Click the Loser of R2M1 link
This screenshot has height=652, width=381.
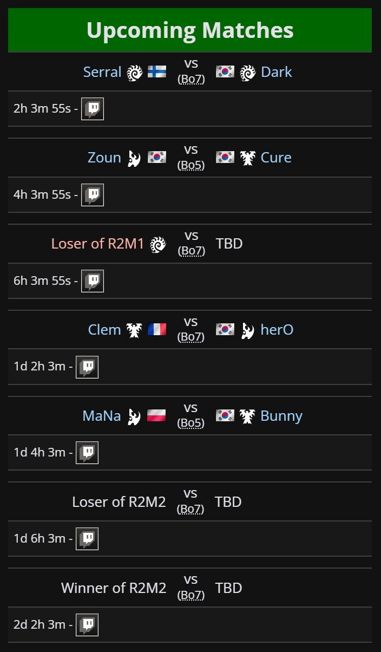pos(98,244)
